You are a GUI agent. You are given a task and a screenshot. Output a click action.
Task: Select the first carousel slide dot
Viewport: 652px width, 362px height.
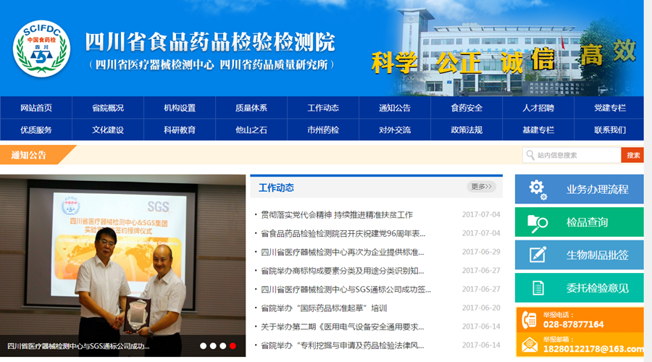(x=203, y=346)
